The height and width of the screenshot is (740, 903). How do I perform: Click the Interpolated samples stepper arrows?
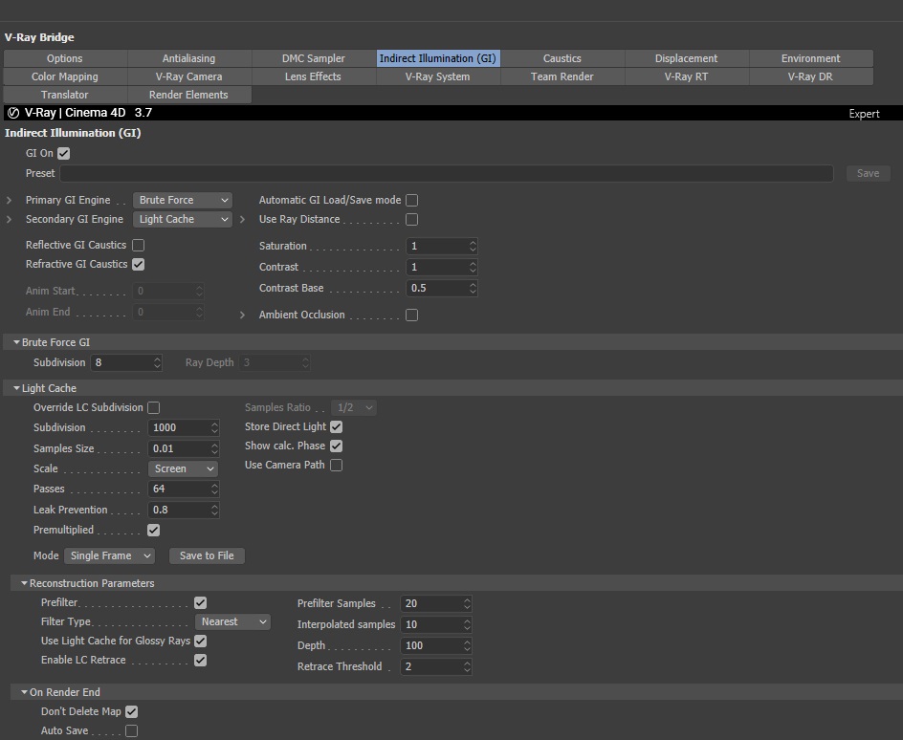coord(467,625)
